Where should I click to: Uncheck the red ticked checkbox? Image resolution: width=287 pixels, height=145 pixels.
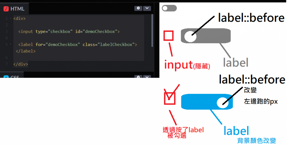(x=170, y=98)
